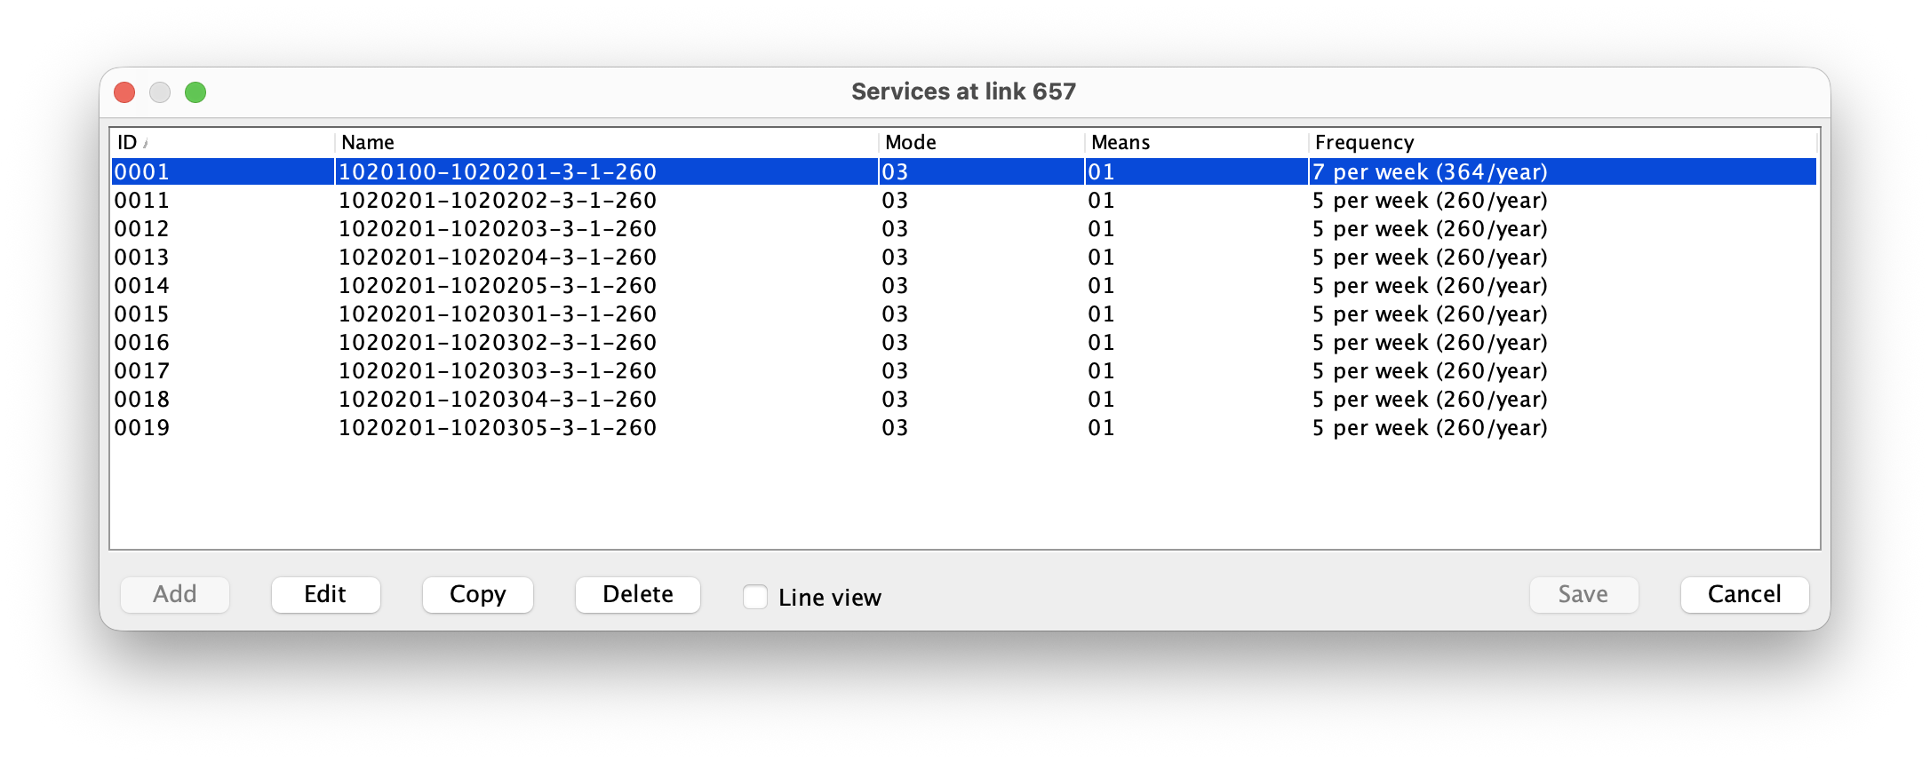
Task: Select service row ID 0017
Action: tap(964, 370)
